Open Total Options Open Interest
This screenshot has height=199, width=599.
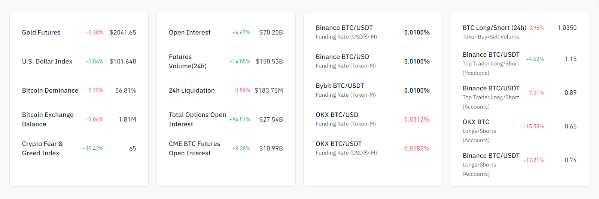click(x=197, y=119)
